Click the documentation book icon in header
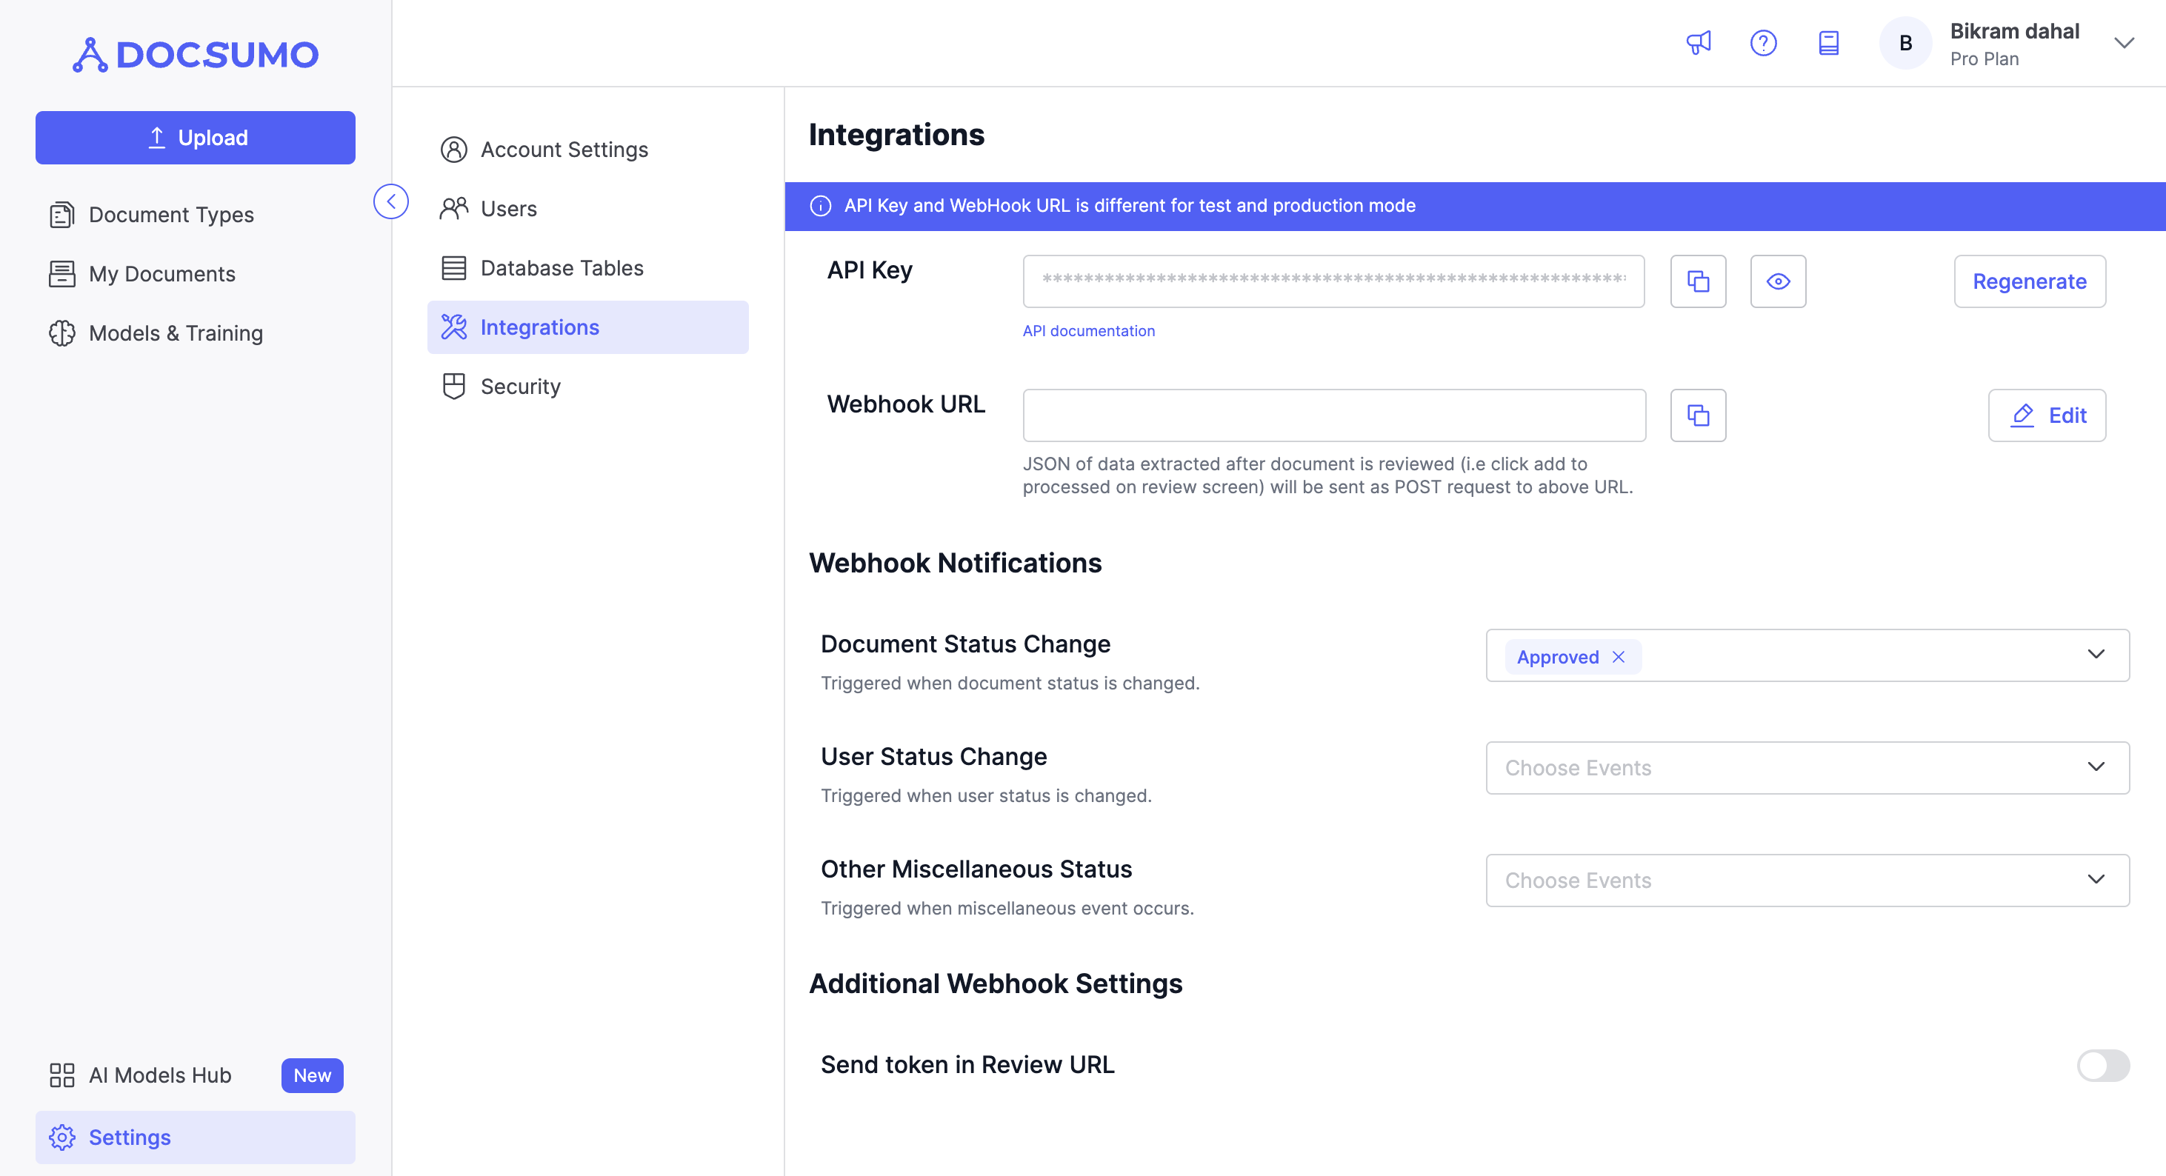The width and height of the screenshot is (2166, 1176). (1828, 42)
